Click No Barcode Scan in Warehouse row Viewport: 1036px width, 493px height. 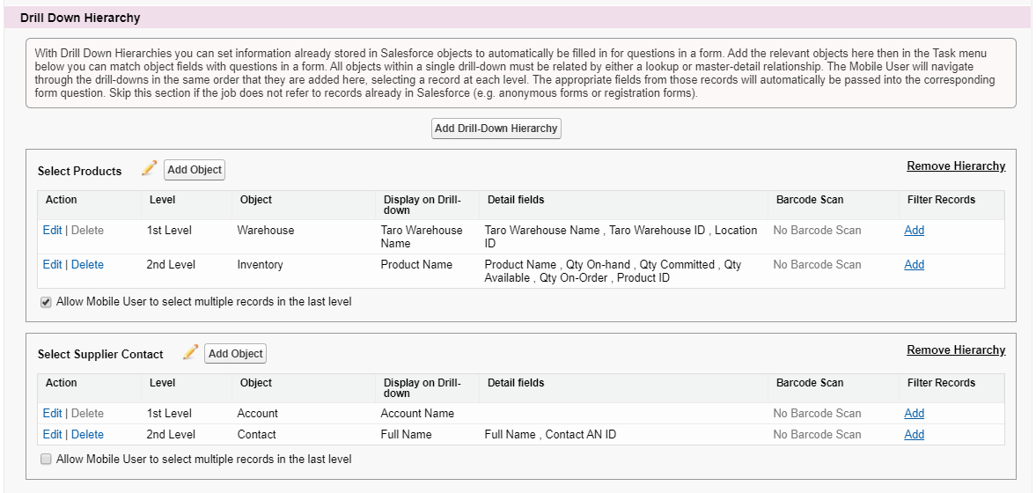pyautogui.click(x=817, y=230)
